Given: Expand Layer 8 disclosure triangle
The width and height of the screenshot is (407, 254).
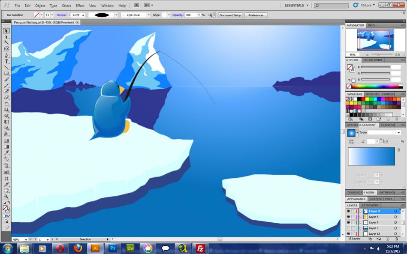Looking at the screenshot, I should pyautogui.click(x=360, y=222).
